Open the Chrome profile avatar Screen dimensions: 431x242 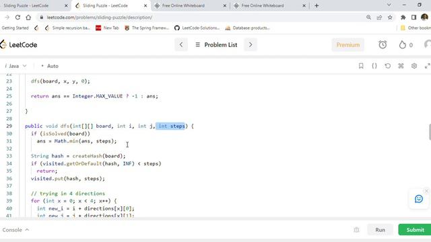point(424,17)
